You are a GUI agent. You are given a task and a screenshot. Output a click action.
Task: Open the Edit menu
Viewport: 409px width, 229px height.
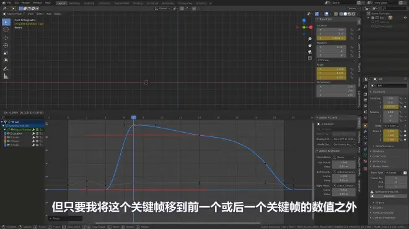[x=17, y=3]
